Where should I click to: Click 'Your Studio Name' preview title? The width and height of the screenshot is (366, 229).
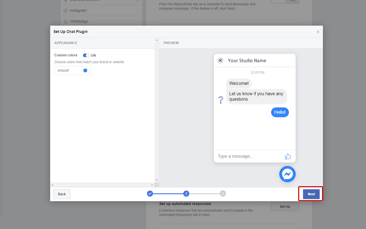[x=247, y=61]
